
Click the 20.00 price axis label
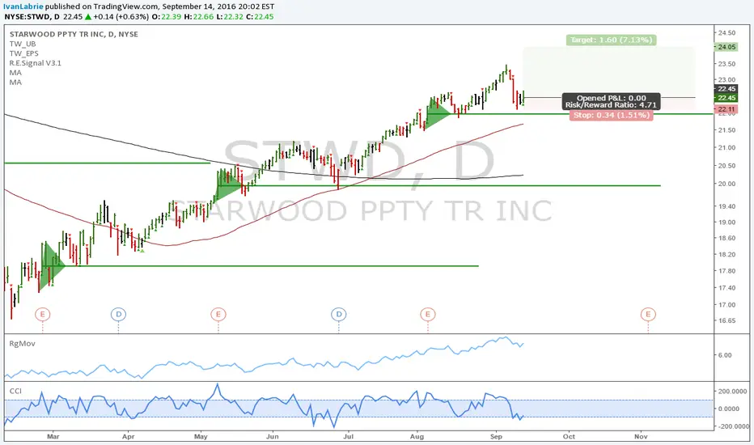coord(726,184)
